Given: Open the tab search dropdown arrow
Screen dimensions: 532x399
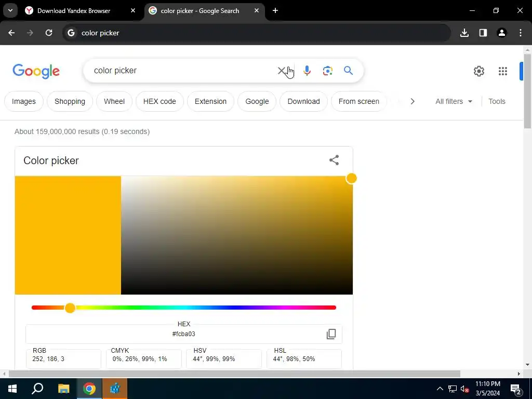Looking at the screenshot, I should point(10,10).
